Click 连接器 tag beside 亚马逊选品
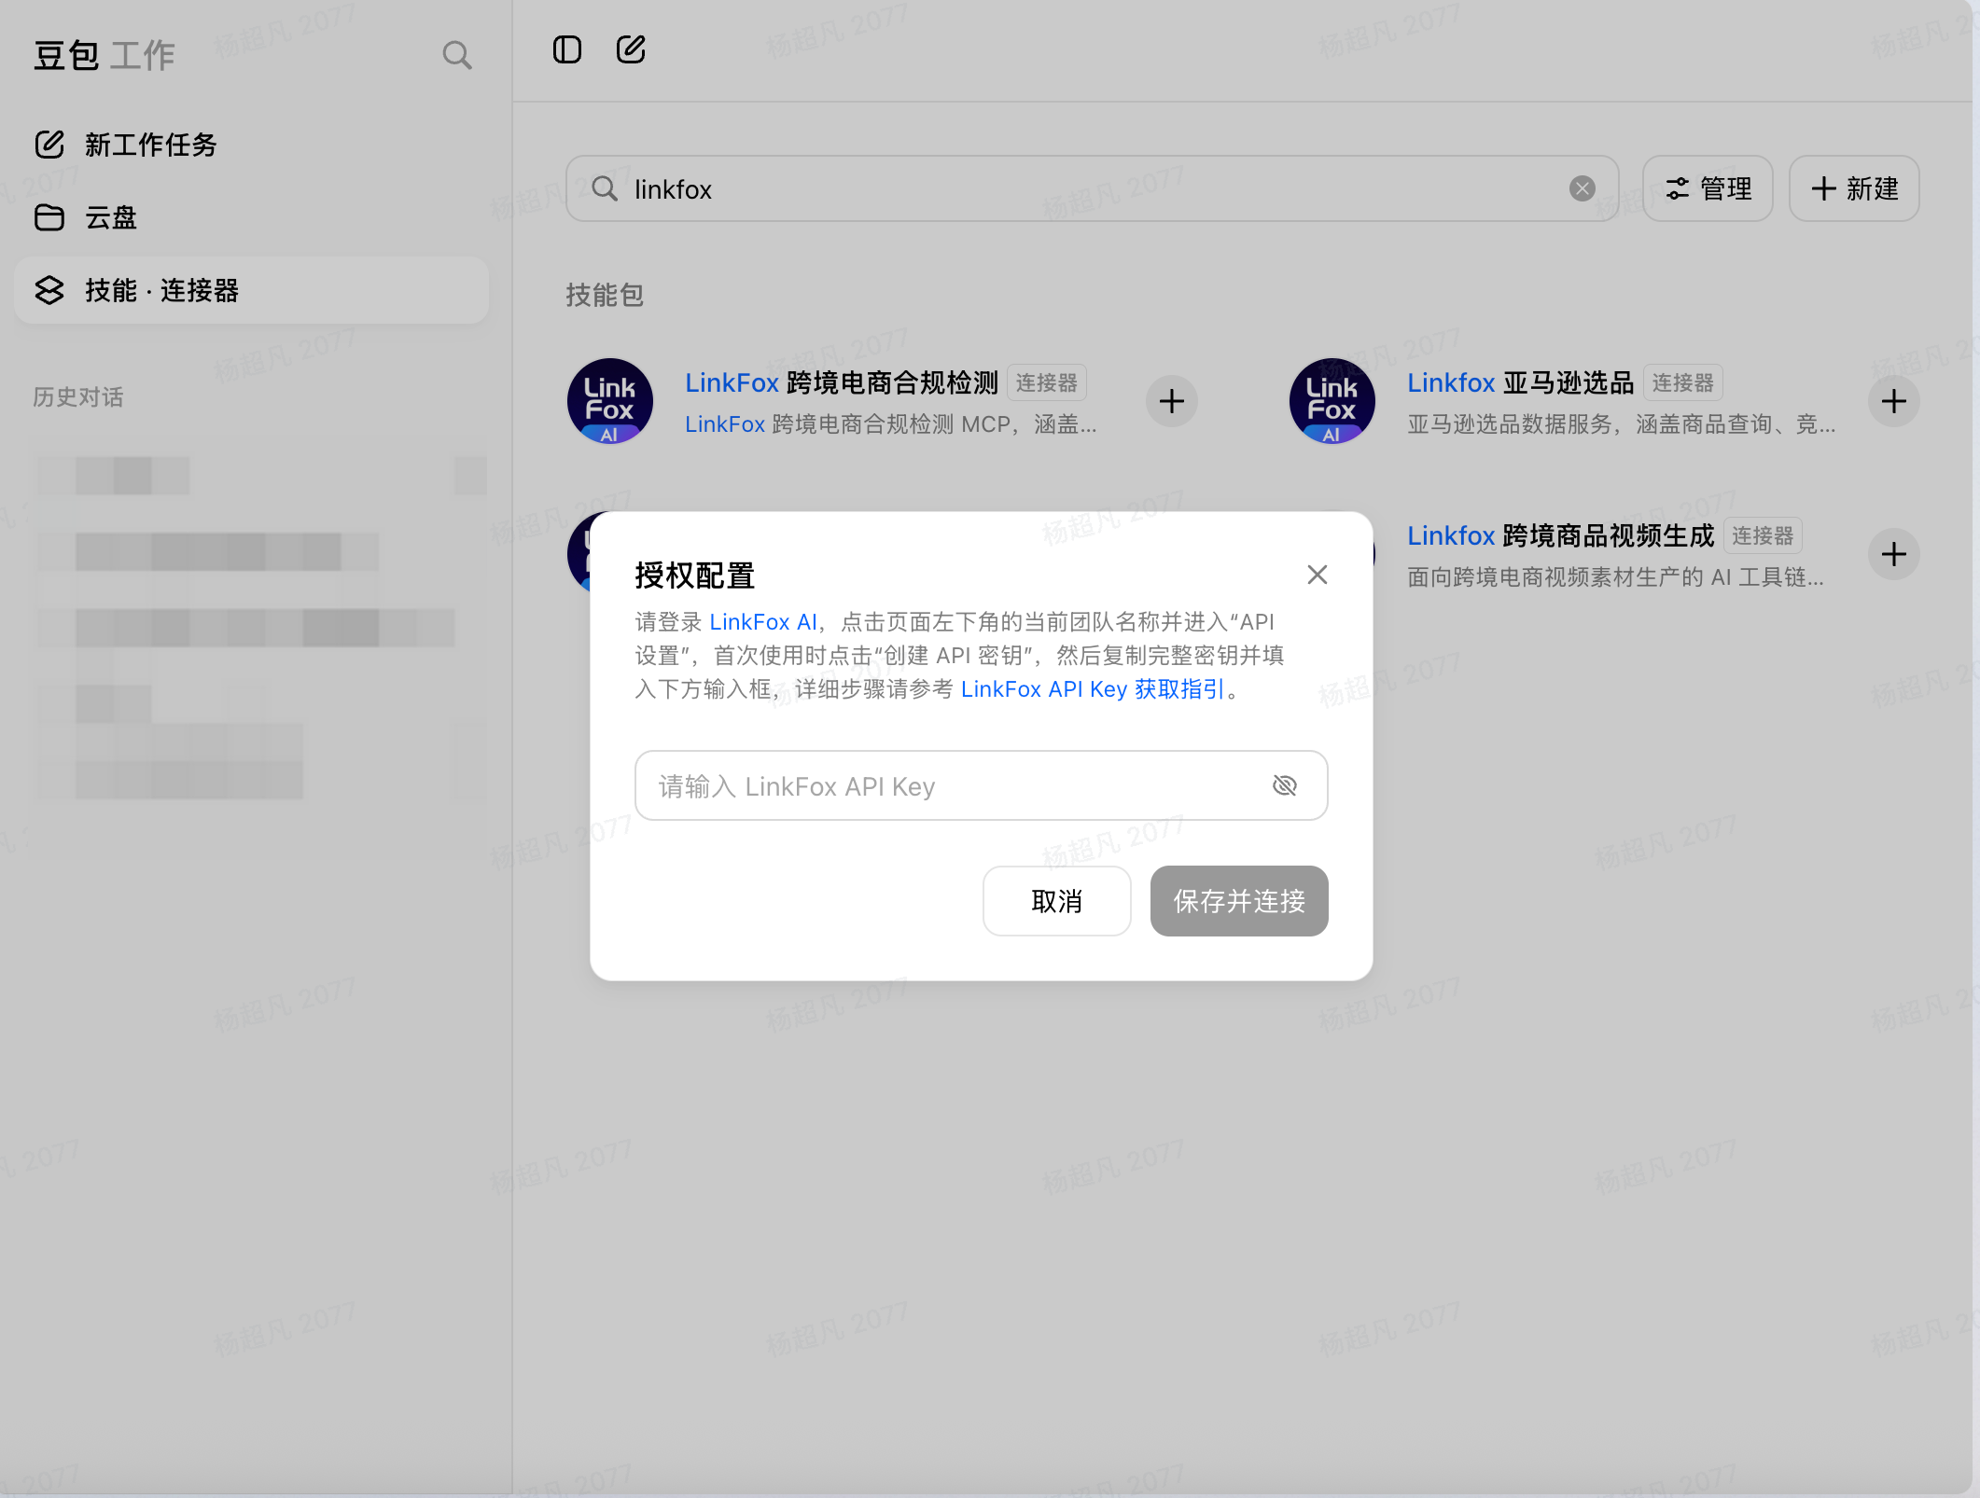 pos(1682,382)
